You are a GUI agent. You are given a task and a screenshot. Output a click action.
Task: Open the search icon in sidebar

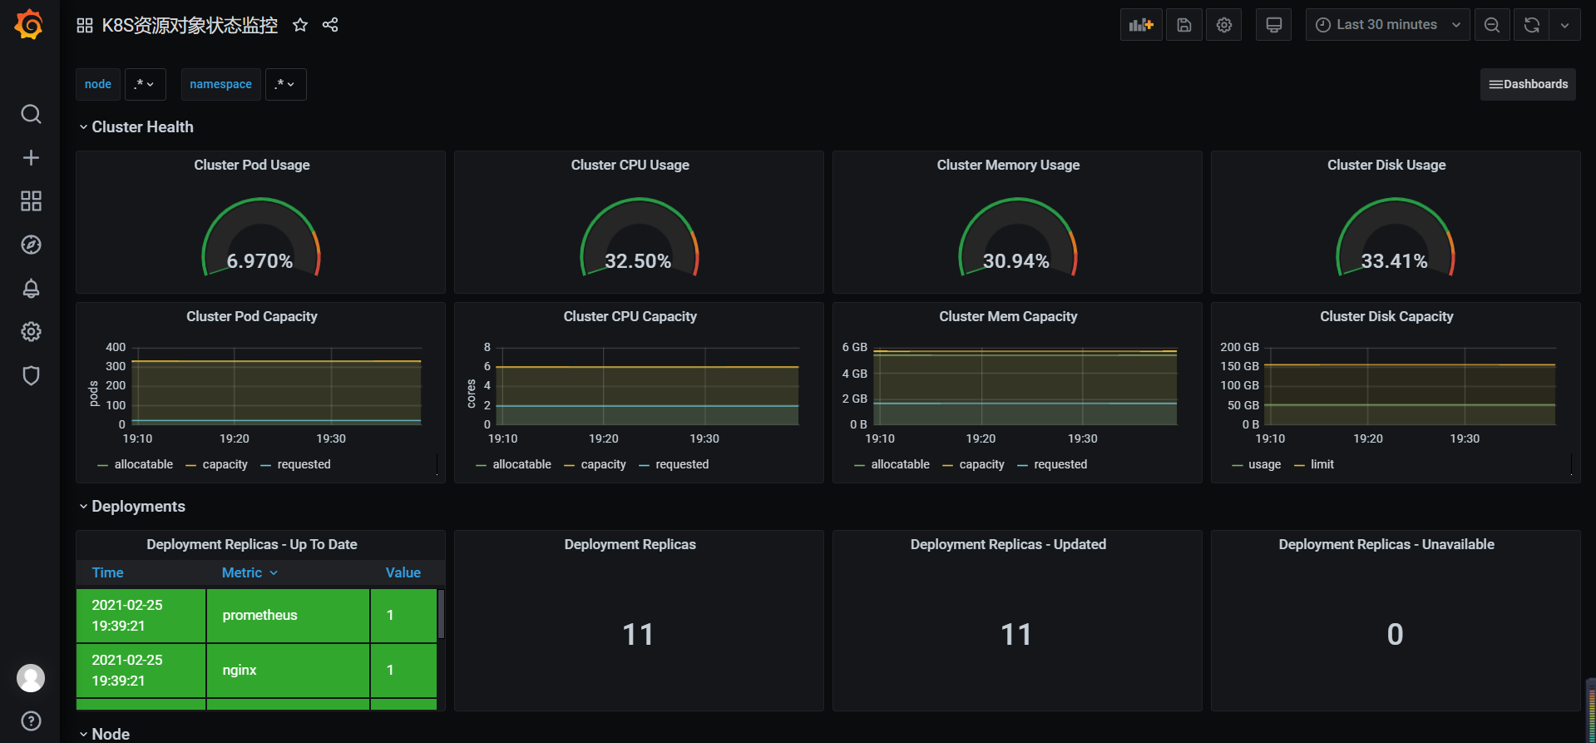coord(31,114)
